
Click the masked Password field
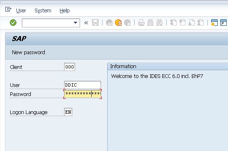tap(83, 94)
